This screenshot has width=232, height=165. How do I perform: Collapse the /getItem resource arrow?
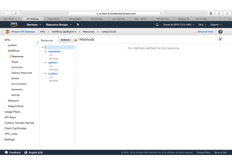[46, 62]
